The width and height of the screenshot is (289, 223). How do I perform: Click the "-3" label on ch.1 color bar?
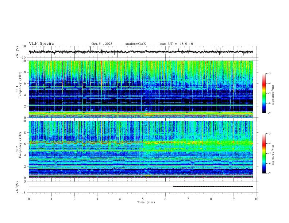[x=269, y=73]
